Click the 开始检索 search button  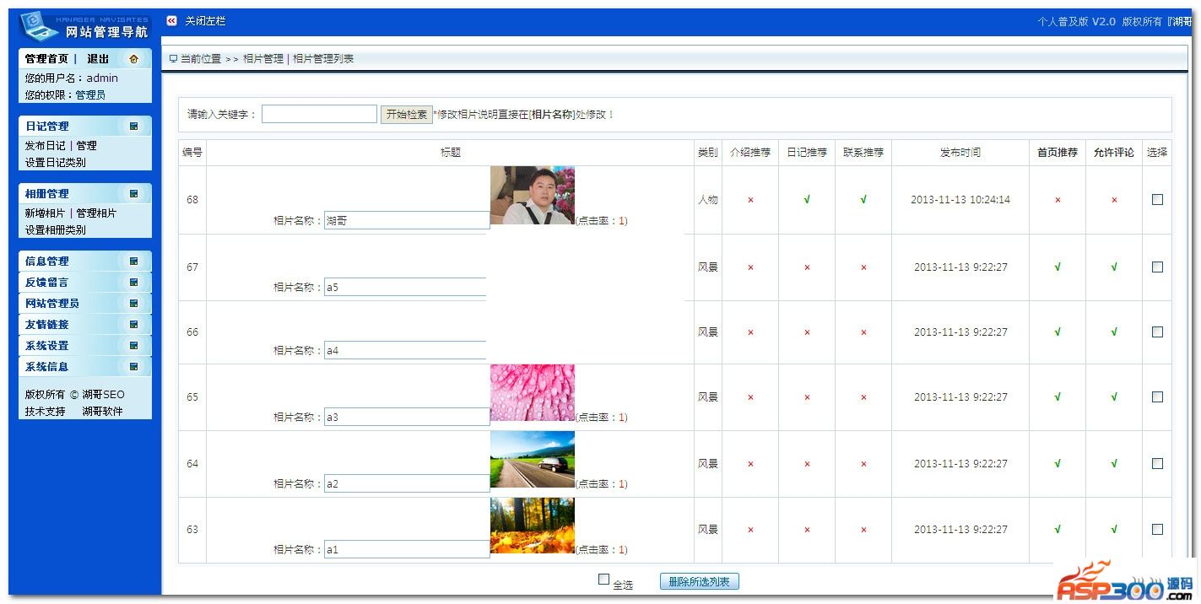(406, 114)
